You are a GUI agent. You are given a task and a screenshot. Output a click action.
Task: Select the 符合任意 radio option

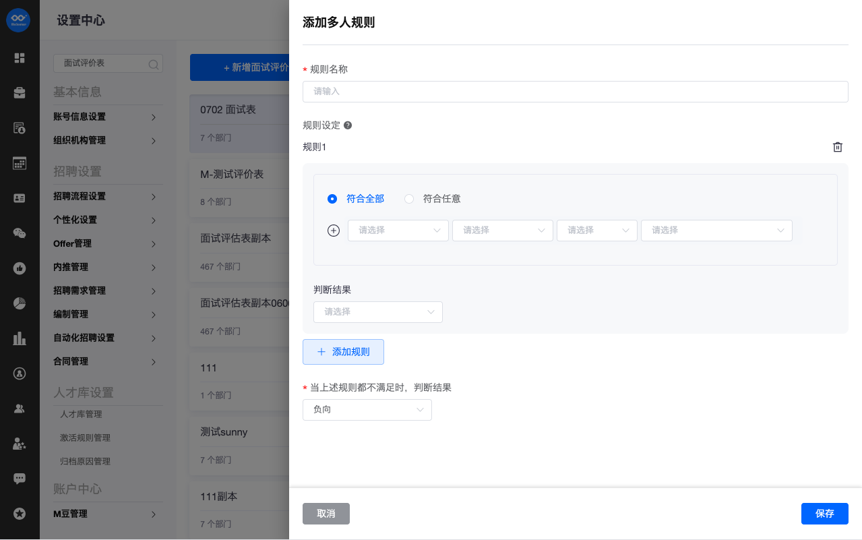coord(433,199)
